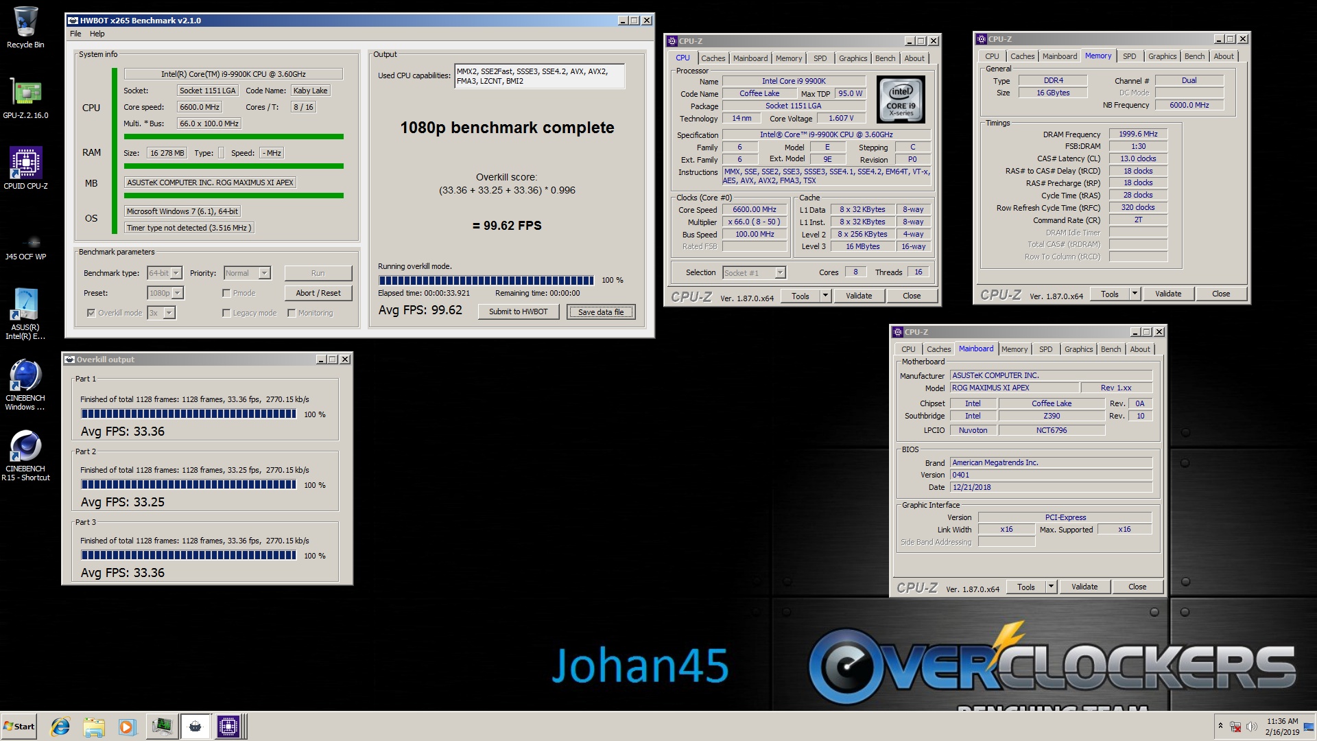Toggle the Overkill mode checkbox
The height and width of the screenshot is (741, 1317).
pyautogui.click(x=91, y=313)
